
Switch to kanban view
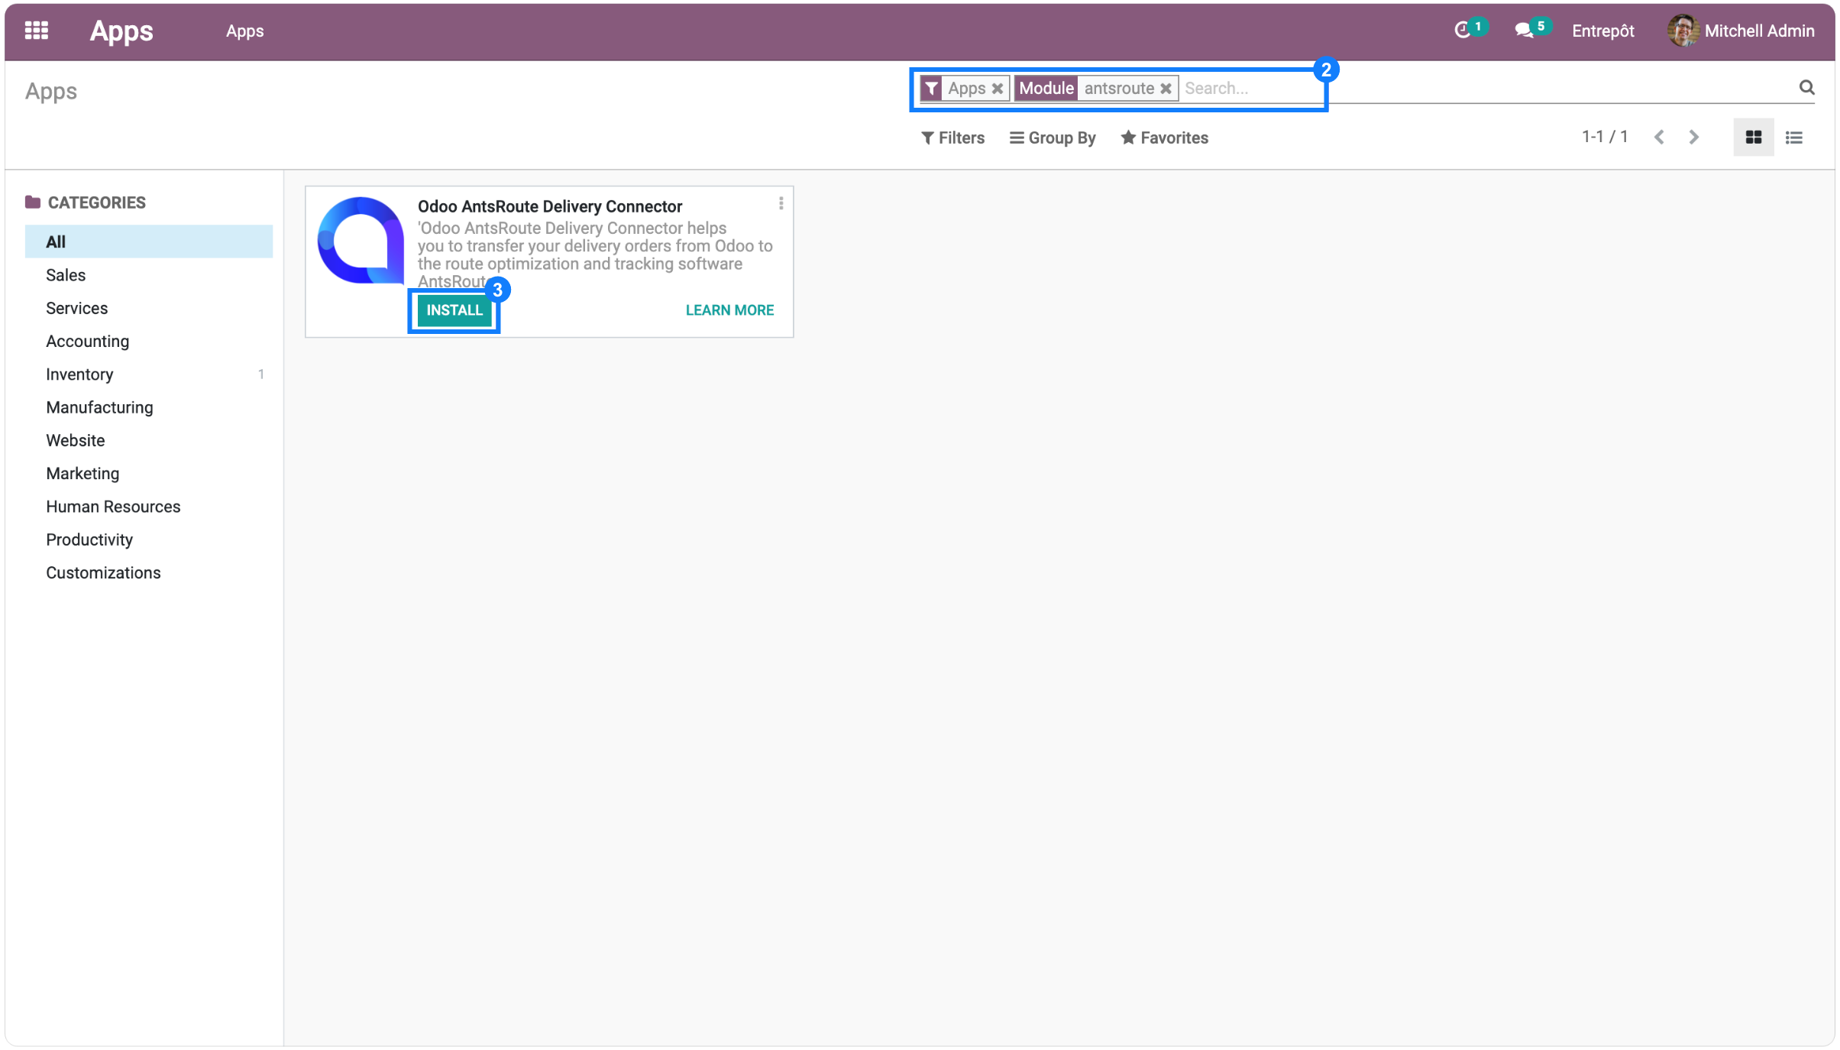click(x=1753, y=138)
